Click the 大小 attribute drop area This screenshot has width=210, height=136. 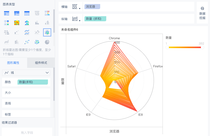click(x=26, y=93)
